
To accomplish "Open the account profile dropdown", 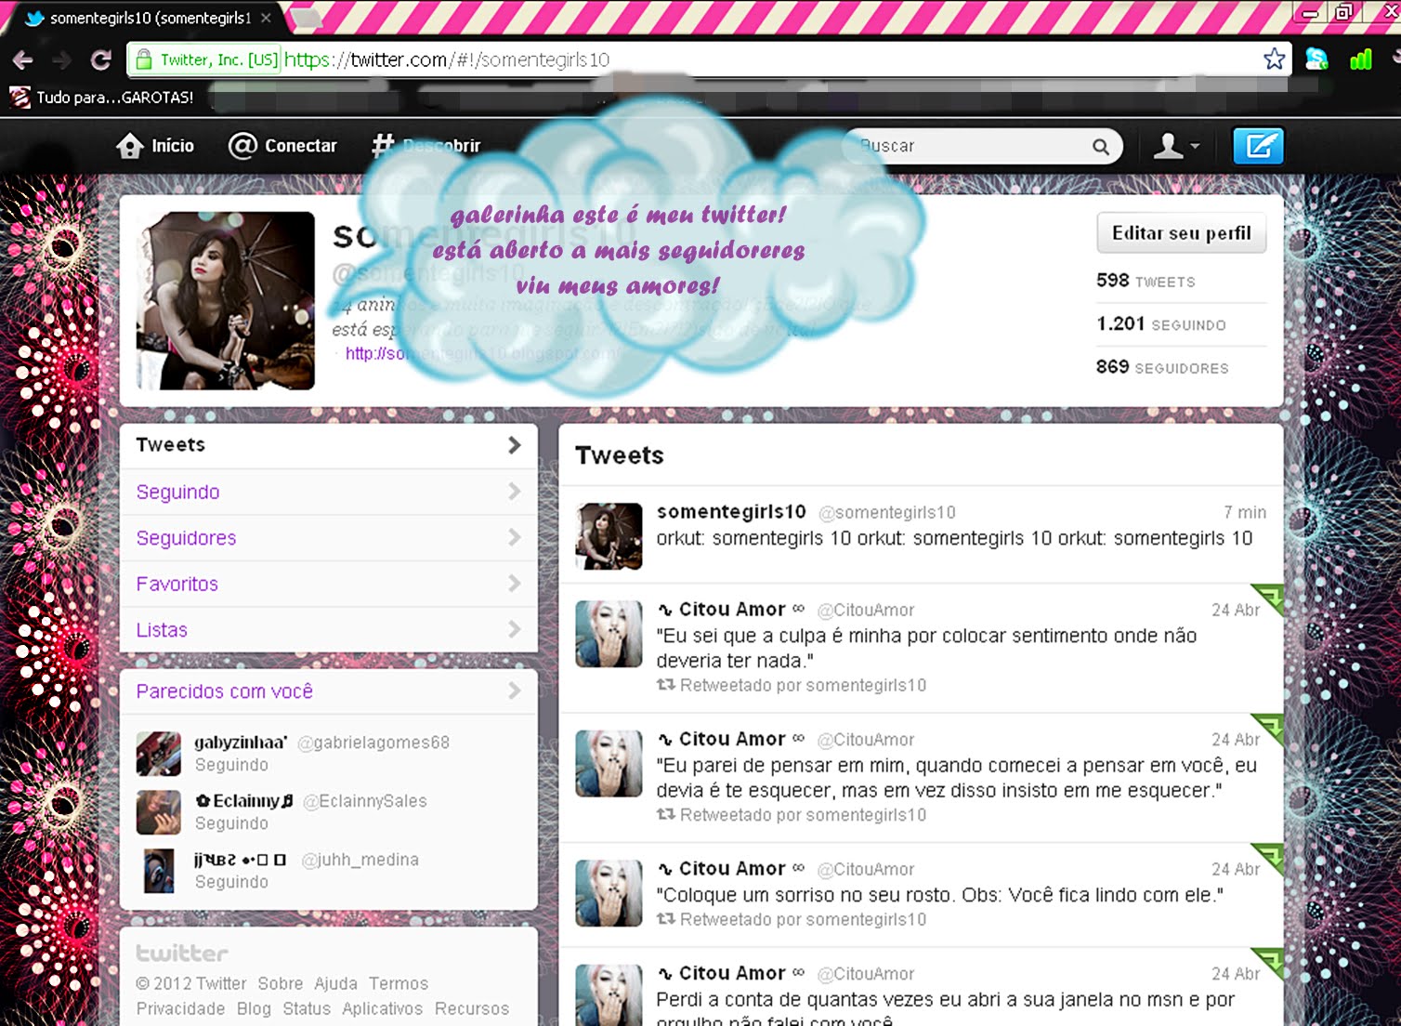I will point(1176,146).
